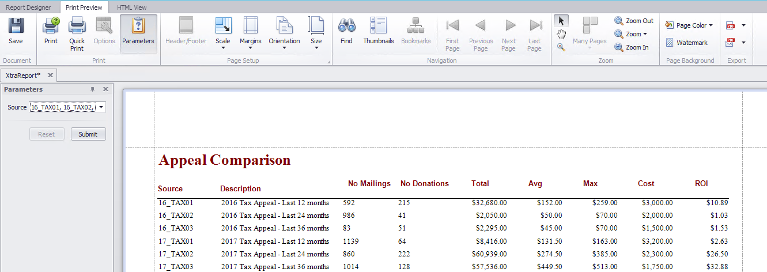The image size is (767, 272).
Task: Click the Export to PDF icon
Action: [x=731, y=25]
